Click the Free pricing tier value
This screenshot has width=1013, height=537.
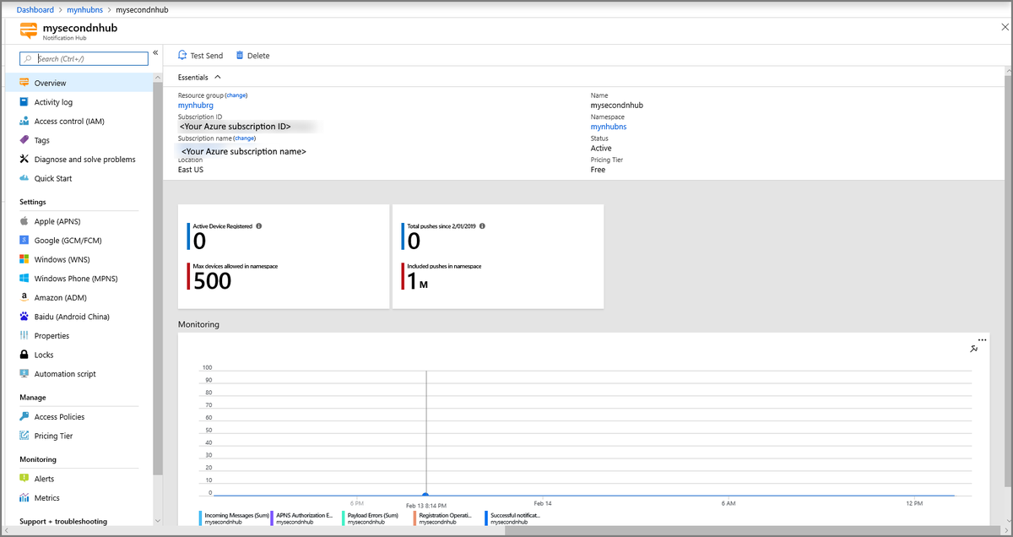point(598,170)
